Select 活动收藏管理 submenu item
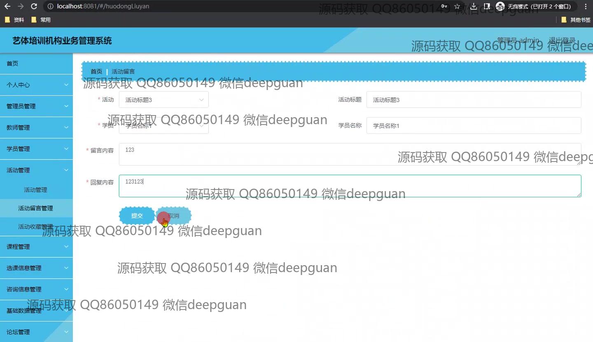593x342 pixels. (x=35, y=227)
